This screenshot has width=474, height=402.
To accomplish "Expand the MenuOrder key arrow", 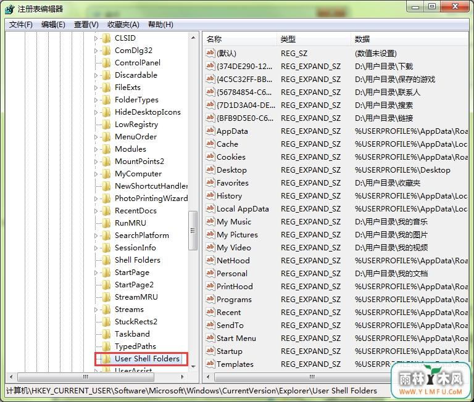I will click(x=96, y=137).
